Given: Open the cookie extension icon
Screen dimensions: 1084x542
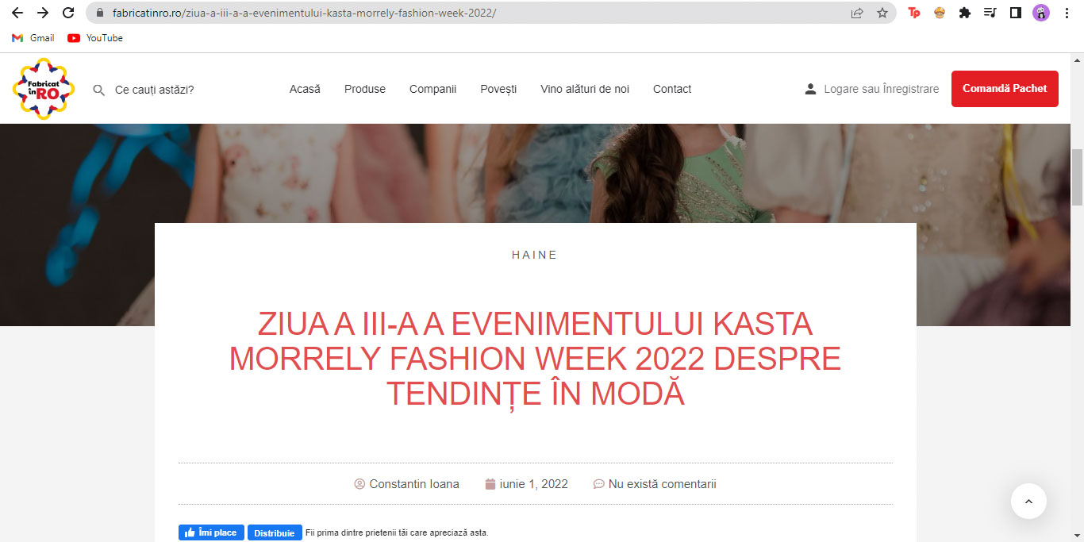Looking at the screenshot, I should (940, 13).
